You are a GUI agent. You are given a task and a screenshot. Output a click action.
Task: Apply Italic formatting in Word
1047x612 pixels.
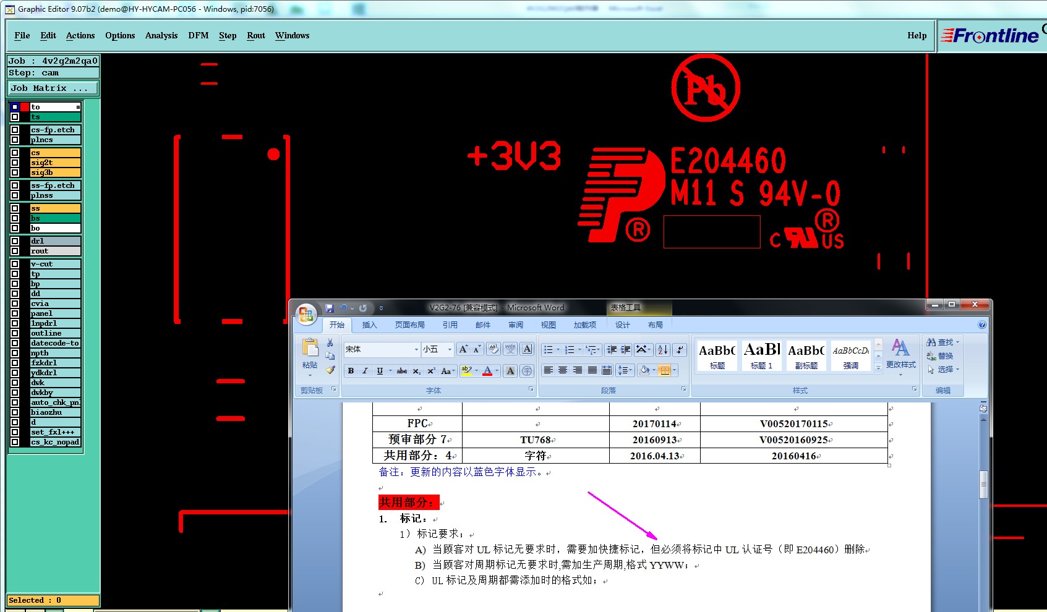(x=365, y=371)
